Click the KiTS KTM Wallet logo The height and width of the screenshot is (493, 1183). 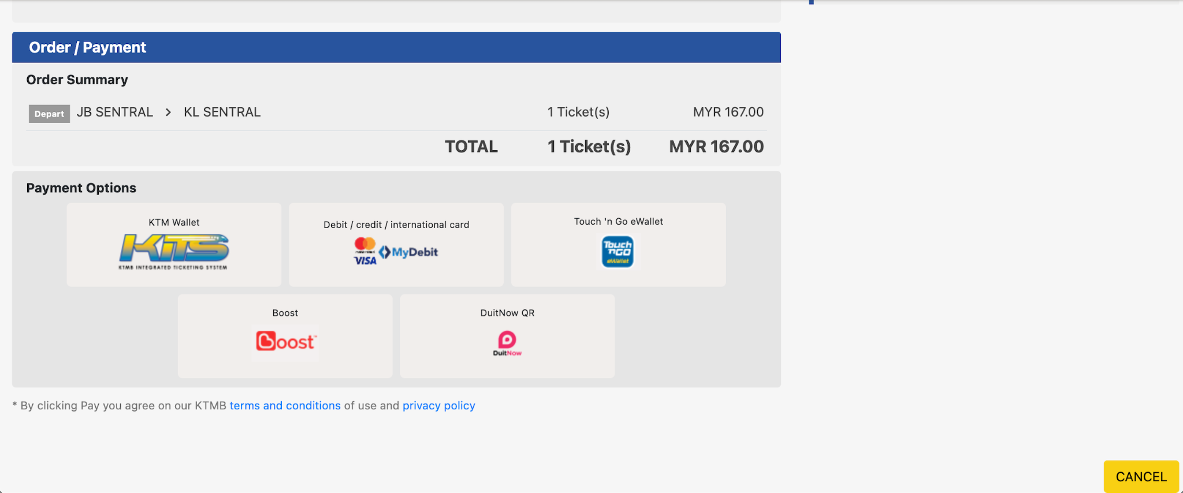pos(174,251)
